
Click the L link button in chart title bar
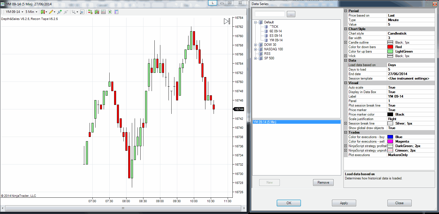[x=212, y=3]
